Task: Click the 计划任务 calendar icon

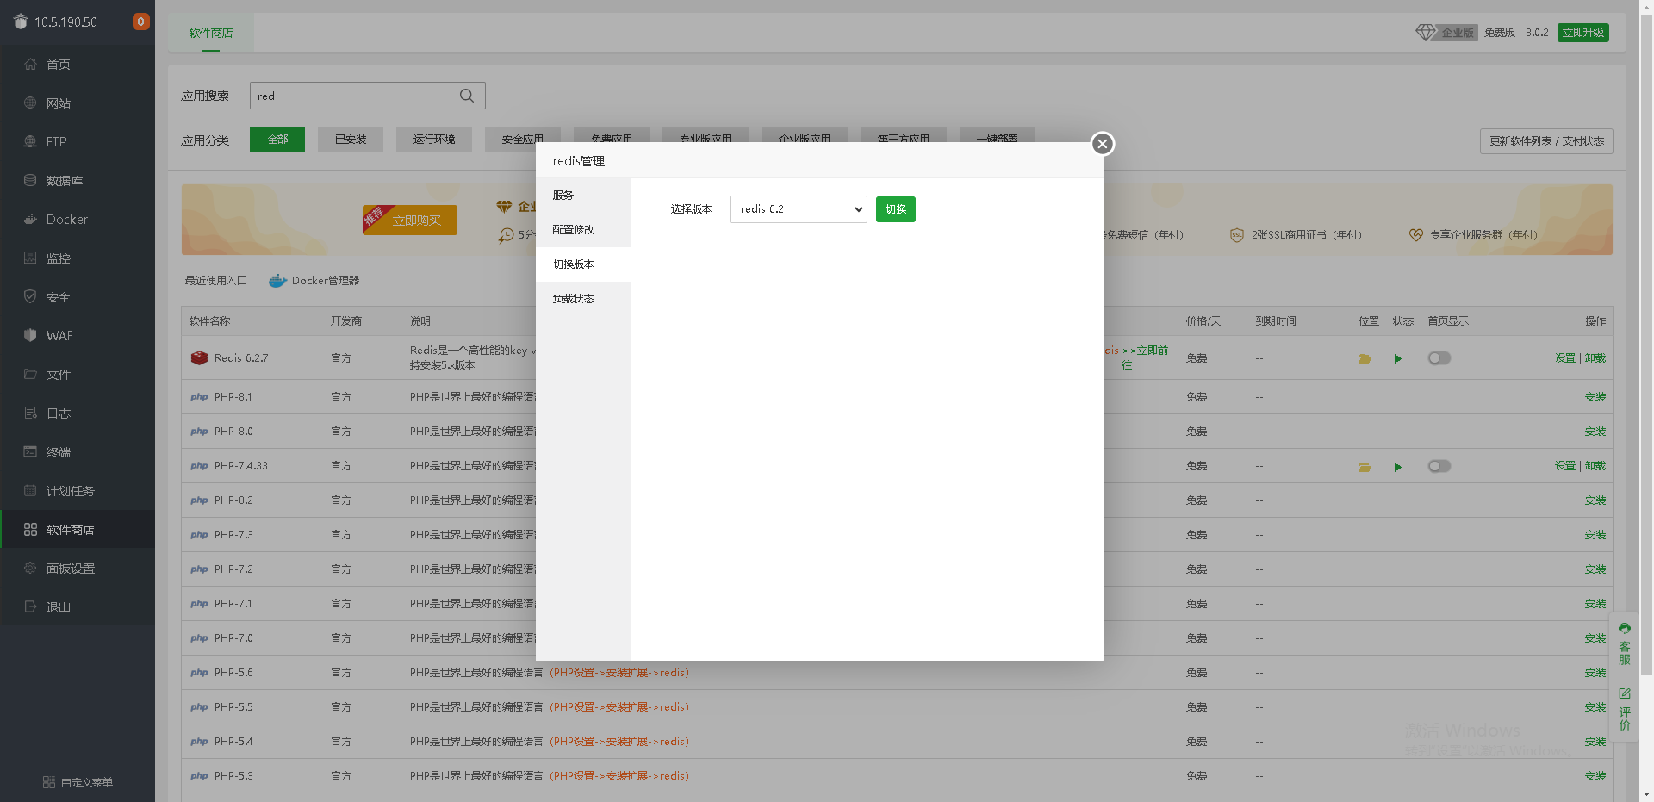Action: click(30, 490)
